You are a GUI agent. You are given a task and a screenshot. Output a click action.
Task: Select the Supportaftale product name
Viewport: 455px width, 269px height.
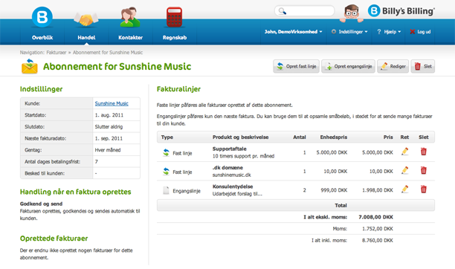[230, 149]
